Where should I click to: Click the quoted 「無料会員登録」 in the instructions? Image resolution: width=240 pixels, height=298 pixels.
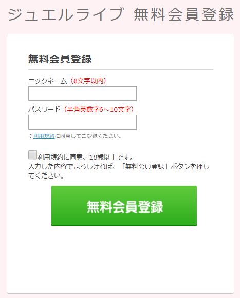pos(145,166)
